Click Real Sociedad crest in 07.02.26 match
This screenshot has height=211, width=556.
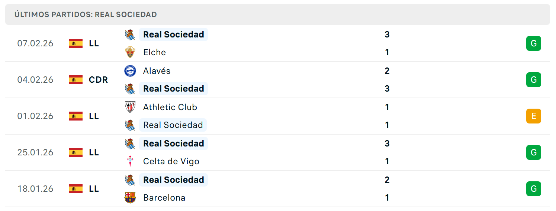130,34
